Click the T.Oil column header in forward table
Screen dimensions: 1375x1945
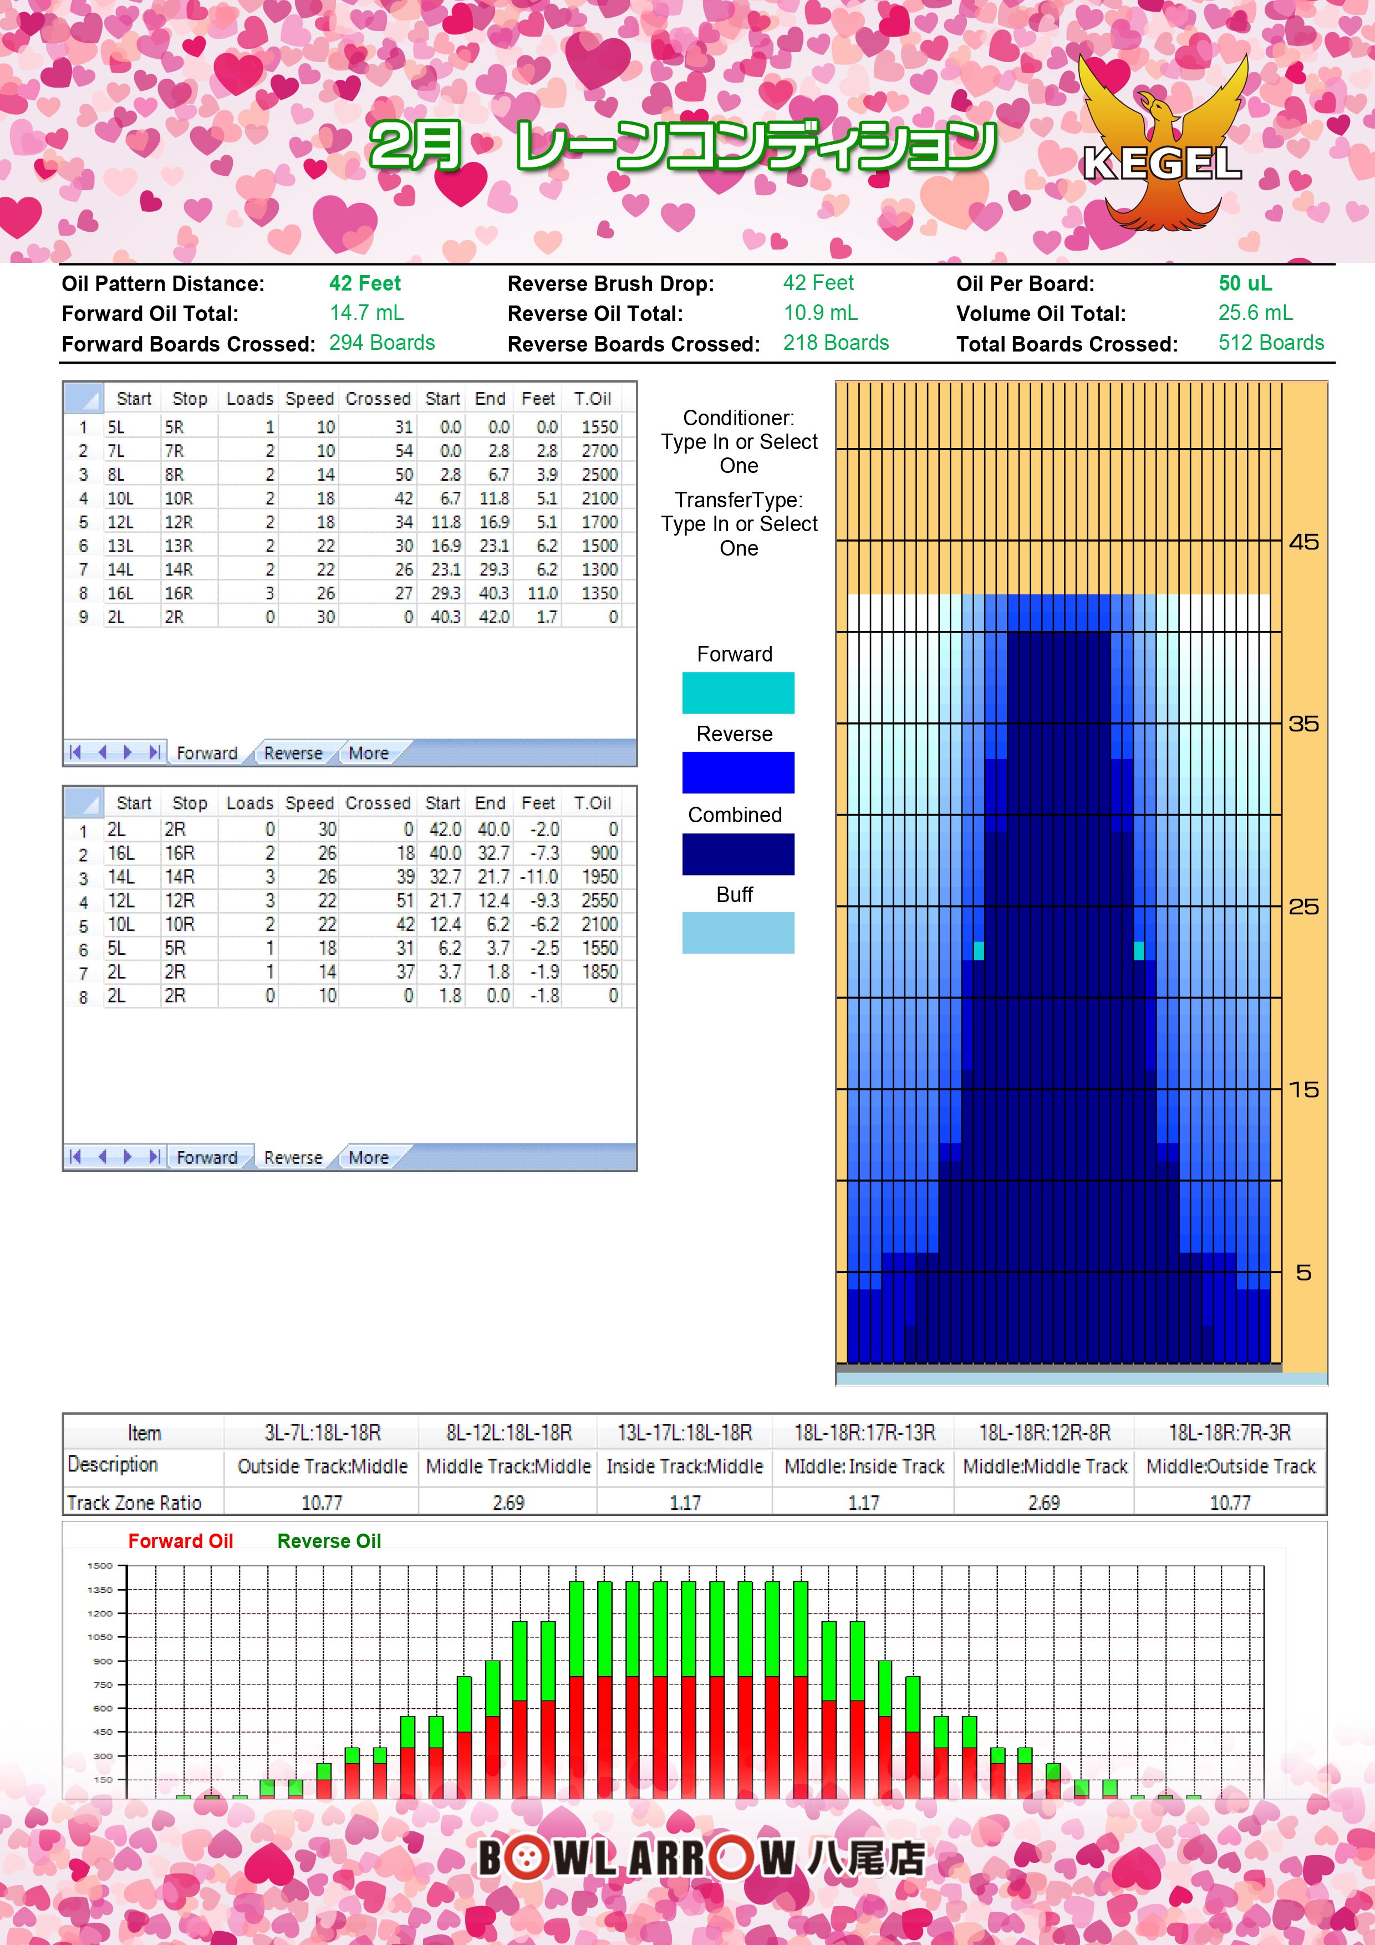tap(592, 398)
